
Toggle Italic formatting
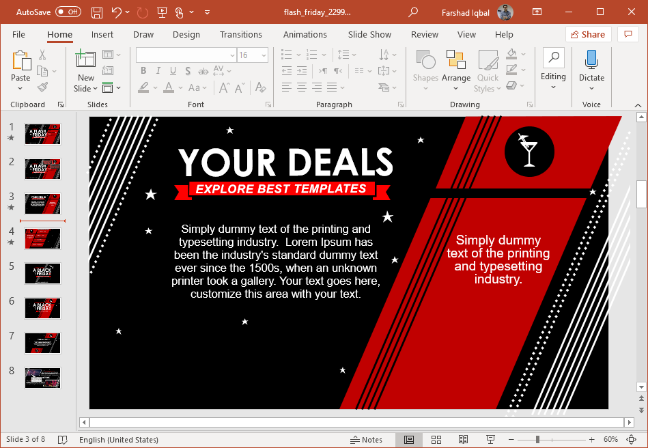pyautogui.click(x=158, y=70)
